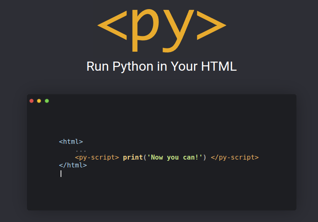Click the blinking text cursor in the code
Image resolution: width=318 pixels, height=222 pixels.
[x=61, y=174]
